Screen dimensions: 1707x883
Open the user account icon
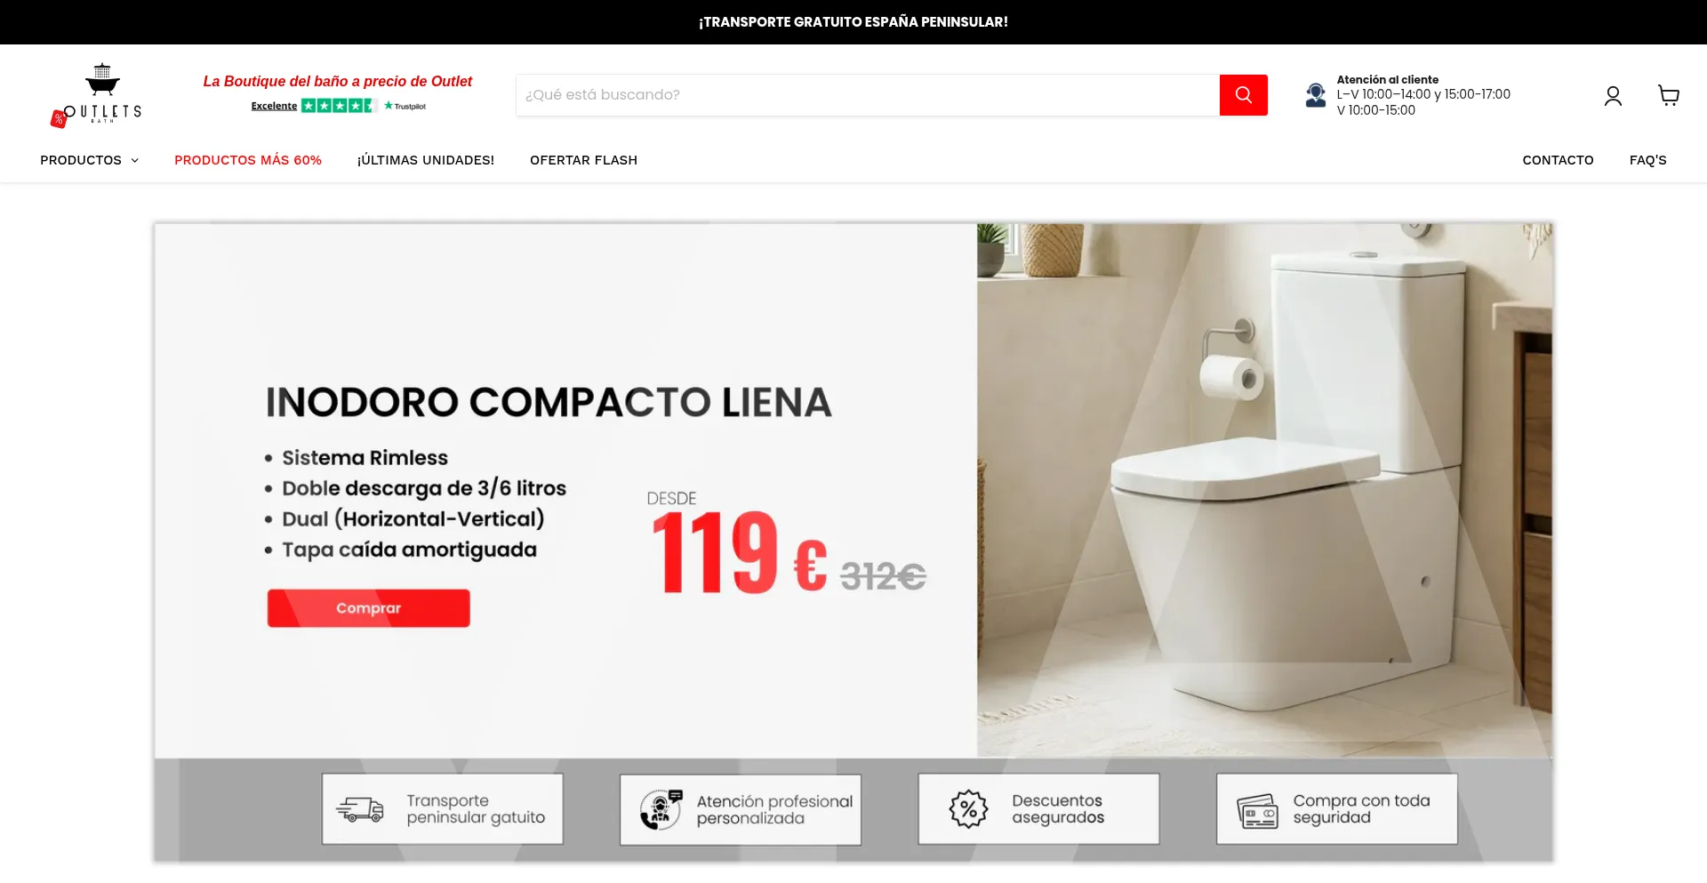point(1613,96)
